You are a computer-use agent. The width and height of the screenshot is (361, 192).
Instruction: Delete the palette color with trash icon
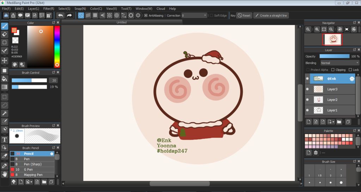[x=316, y=153]
